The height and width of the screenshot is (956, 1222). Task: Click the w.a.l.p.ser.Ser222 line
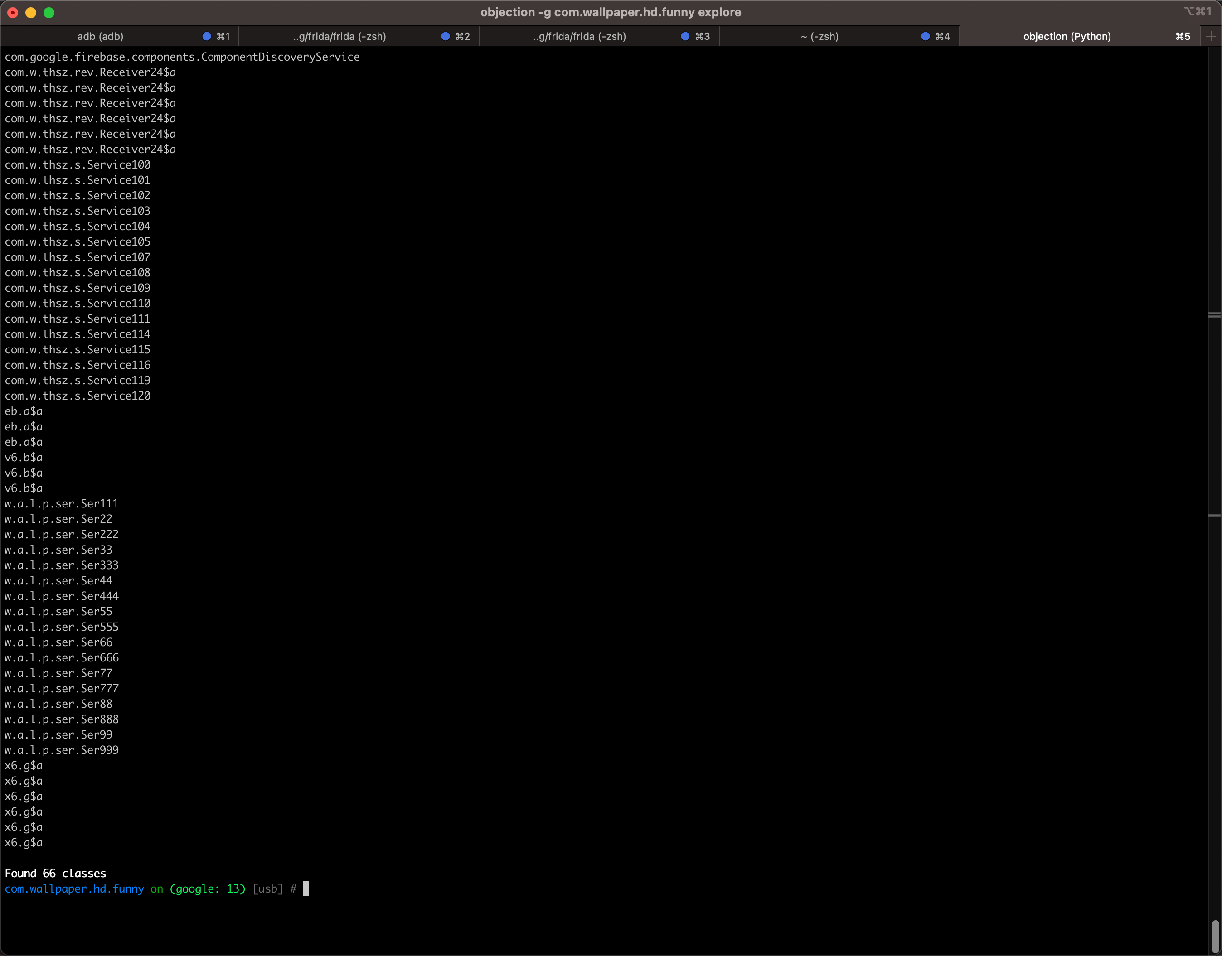(x=62, y=535)
